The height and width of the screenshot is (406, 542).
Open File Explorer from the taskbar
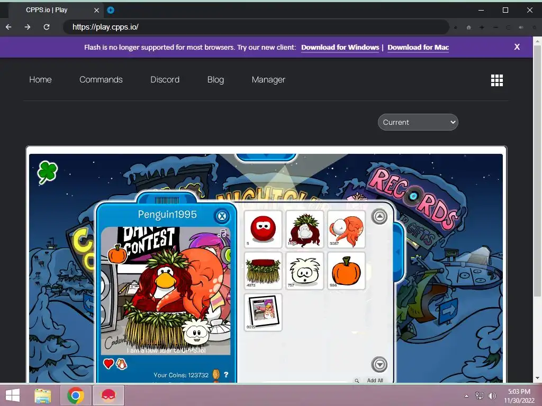pyautogui.click(x=43, y=395)
